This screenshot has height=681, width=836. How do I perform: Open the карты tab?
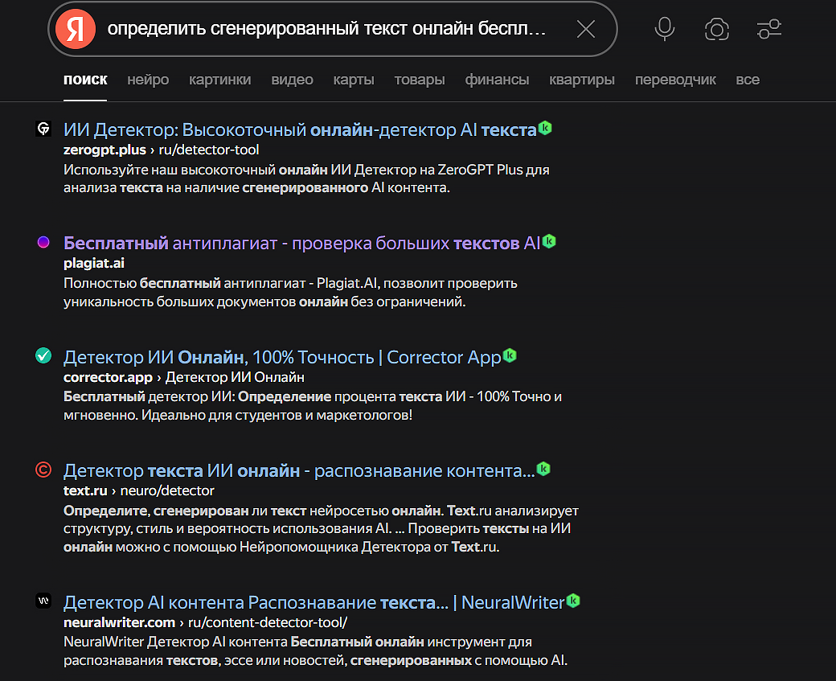[x=354, y=80]
